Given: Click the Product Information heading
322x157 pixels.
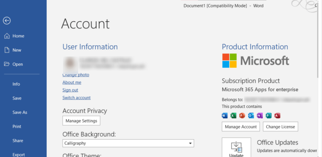Looking at the screenshot, I should tap(255, 47).
